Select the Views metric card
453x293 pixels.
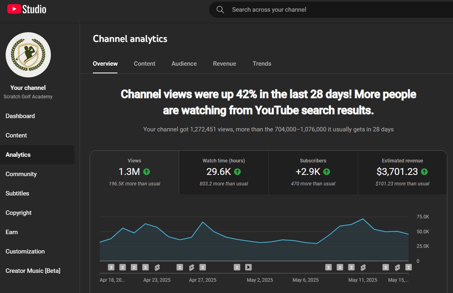pyautogui.click(x=134, y=172)
